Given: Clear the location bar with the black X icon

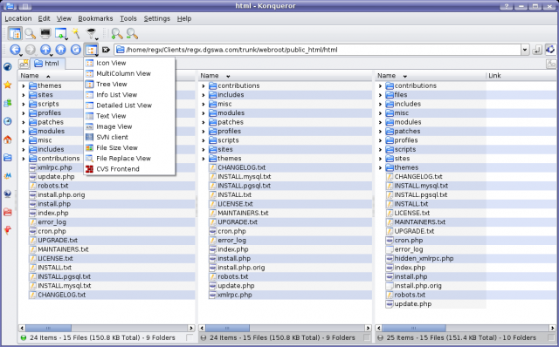Looking at the screenshot, I should (106, 50).
